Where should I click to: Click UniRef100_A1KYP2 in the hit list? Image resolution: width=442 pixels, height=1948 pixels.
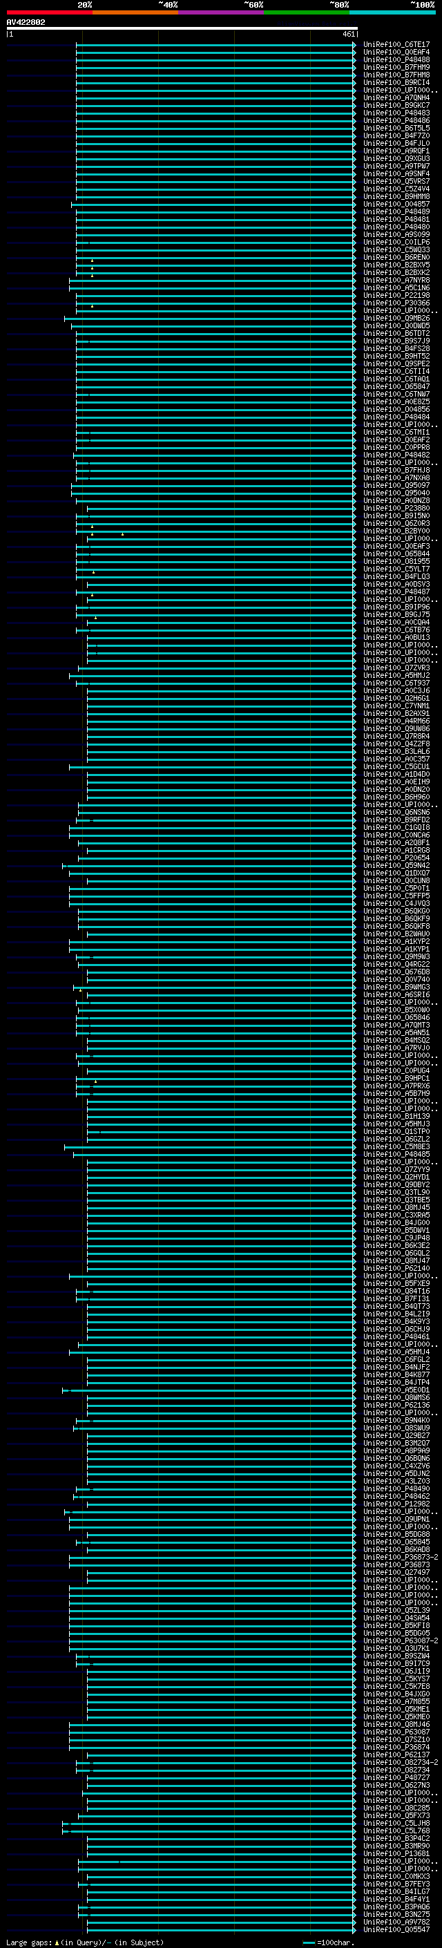[396, 941]
